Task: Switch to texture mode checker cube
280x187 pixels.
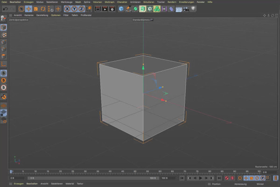Action: tap(4, 35)
